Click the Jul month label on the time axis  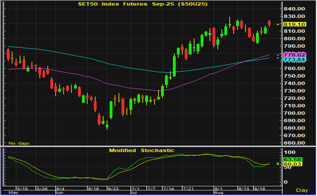(135, 193)
